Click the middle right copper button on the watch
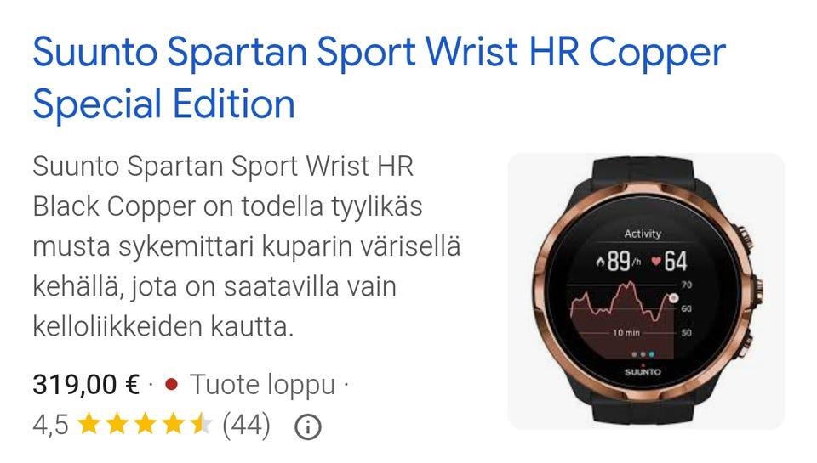This screenshot has height=463, width=817. click(x=757, y=292)
